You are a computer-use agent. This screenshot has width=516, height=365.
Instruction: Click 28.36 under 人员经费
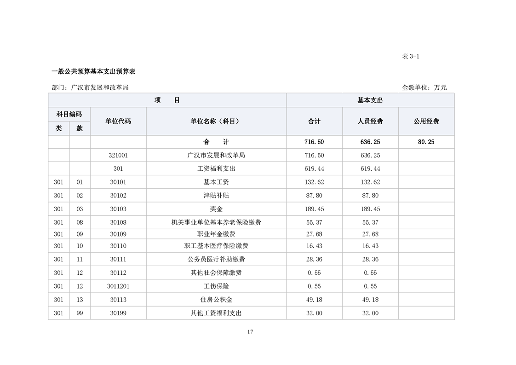(370, 260)
